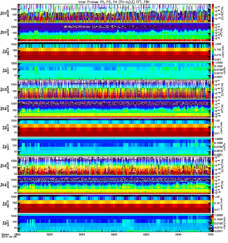
Task: Click the color bar of the the fff scm3 panel
Action: pos(212,185)
